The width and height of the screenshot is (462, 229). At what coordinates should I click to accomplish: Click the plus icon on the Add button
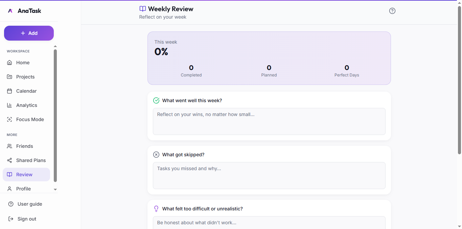pos(23,33)
